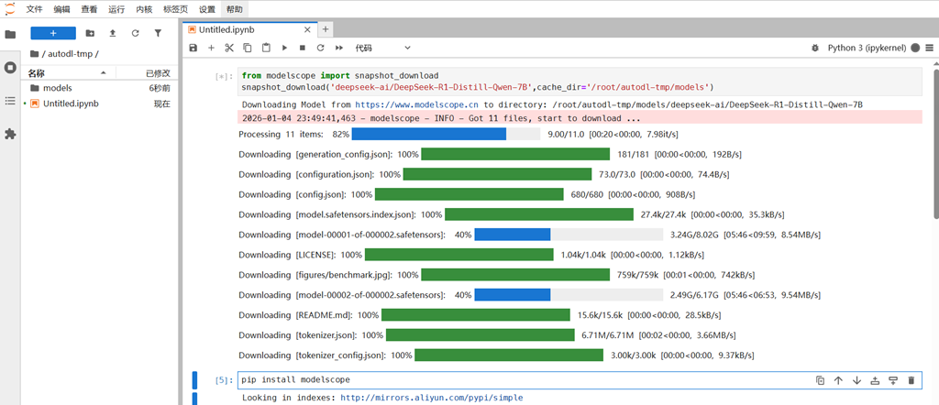Insert a cell above the pip cell
Image resolution: width=939 pixels, height=405 pixels.
(x=875, y=380)
